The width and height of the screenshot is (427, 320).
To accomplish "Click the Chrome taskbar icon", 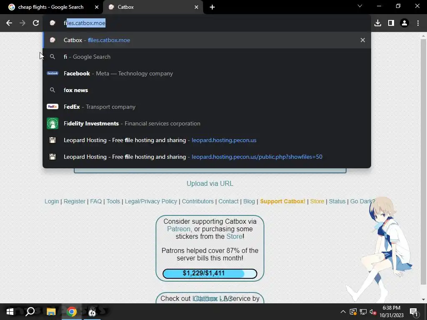I will [x=72, y=312].
